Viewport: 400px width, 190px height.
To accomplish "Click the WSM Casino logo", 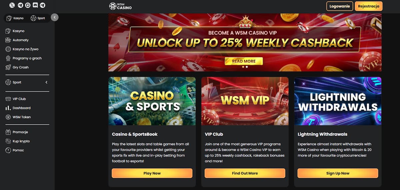I will (120, 6).
